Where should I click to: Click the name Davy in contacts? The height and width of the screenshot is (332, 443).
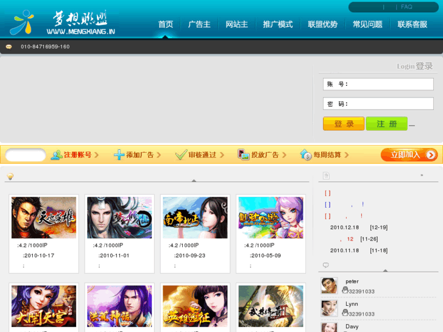pyautogui.click(x=352, y=327)
